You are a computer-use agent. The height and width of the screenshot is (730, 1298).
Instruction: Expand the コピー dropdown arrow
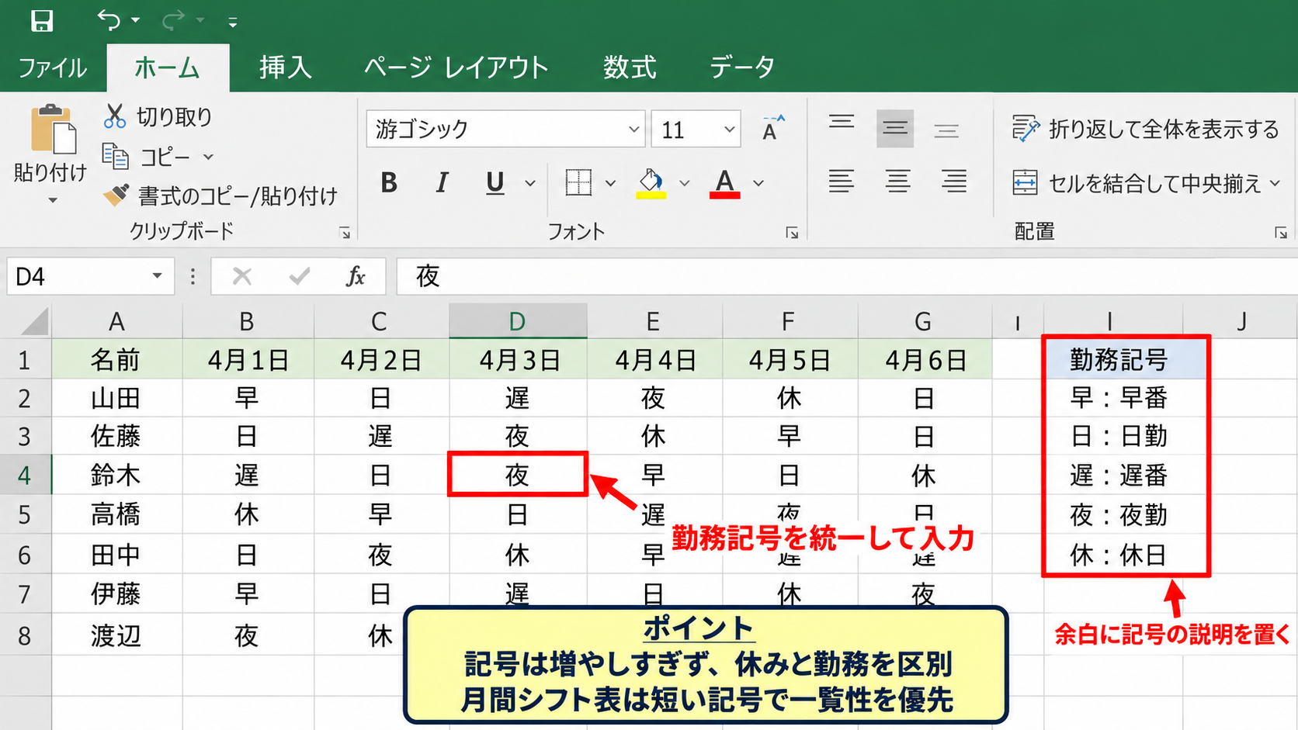(x=208, y=157)
